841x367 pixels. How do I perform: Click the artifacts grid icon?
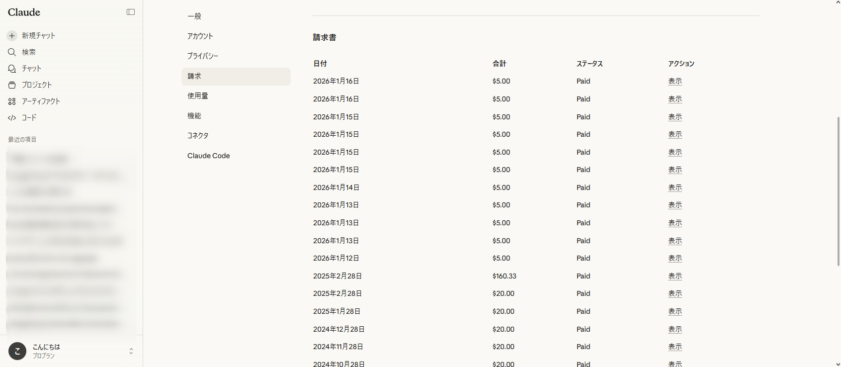click(x=12, y=101)
